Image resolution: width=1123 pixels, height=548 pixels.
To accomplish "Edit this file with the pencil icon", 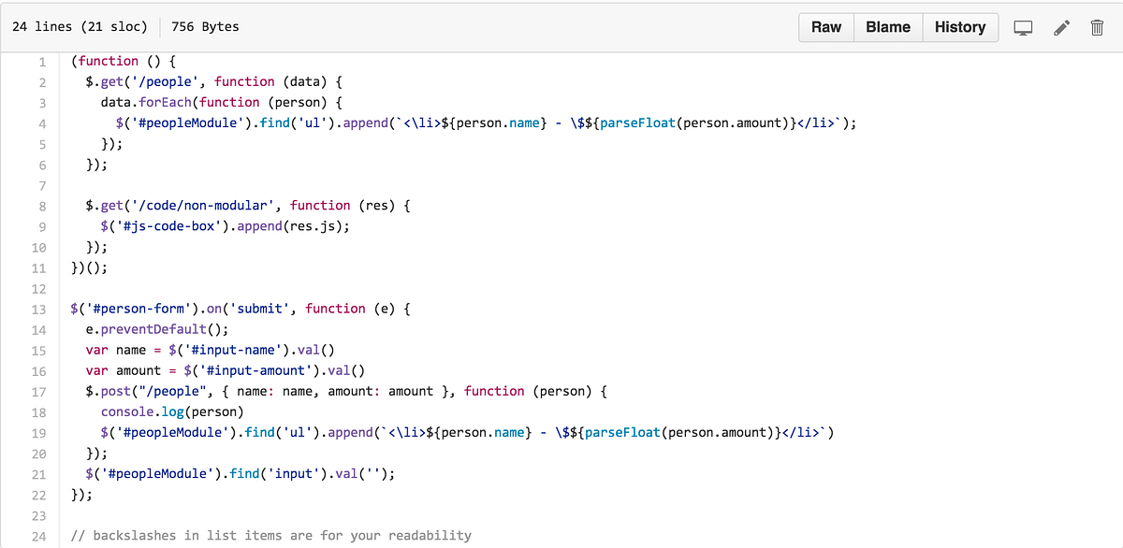I will coord(1061,27).
